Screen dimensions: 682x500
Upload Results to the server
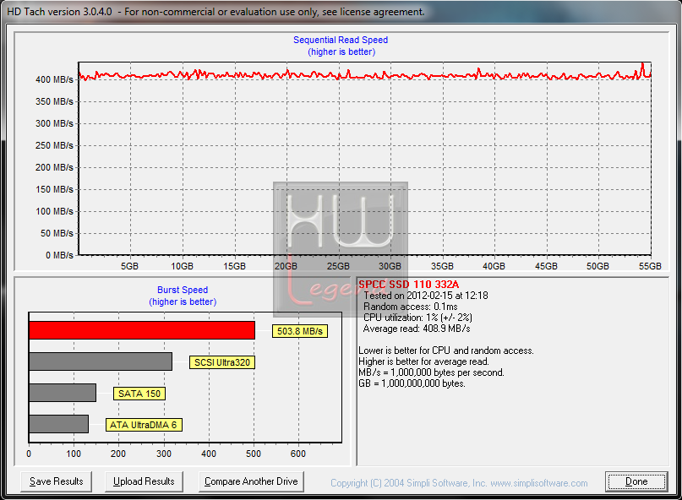click(x=144, y=481)
